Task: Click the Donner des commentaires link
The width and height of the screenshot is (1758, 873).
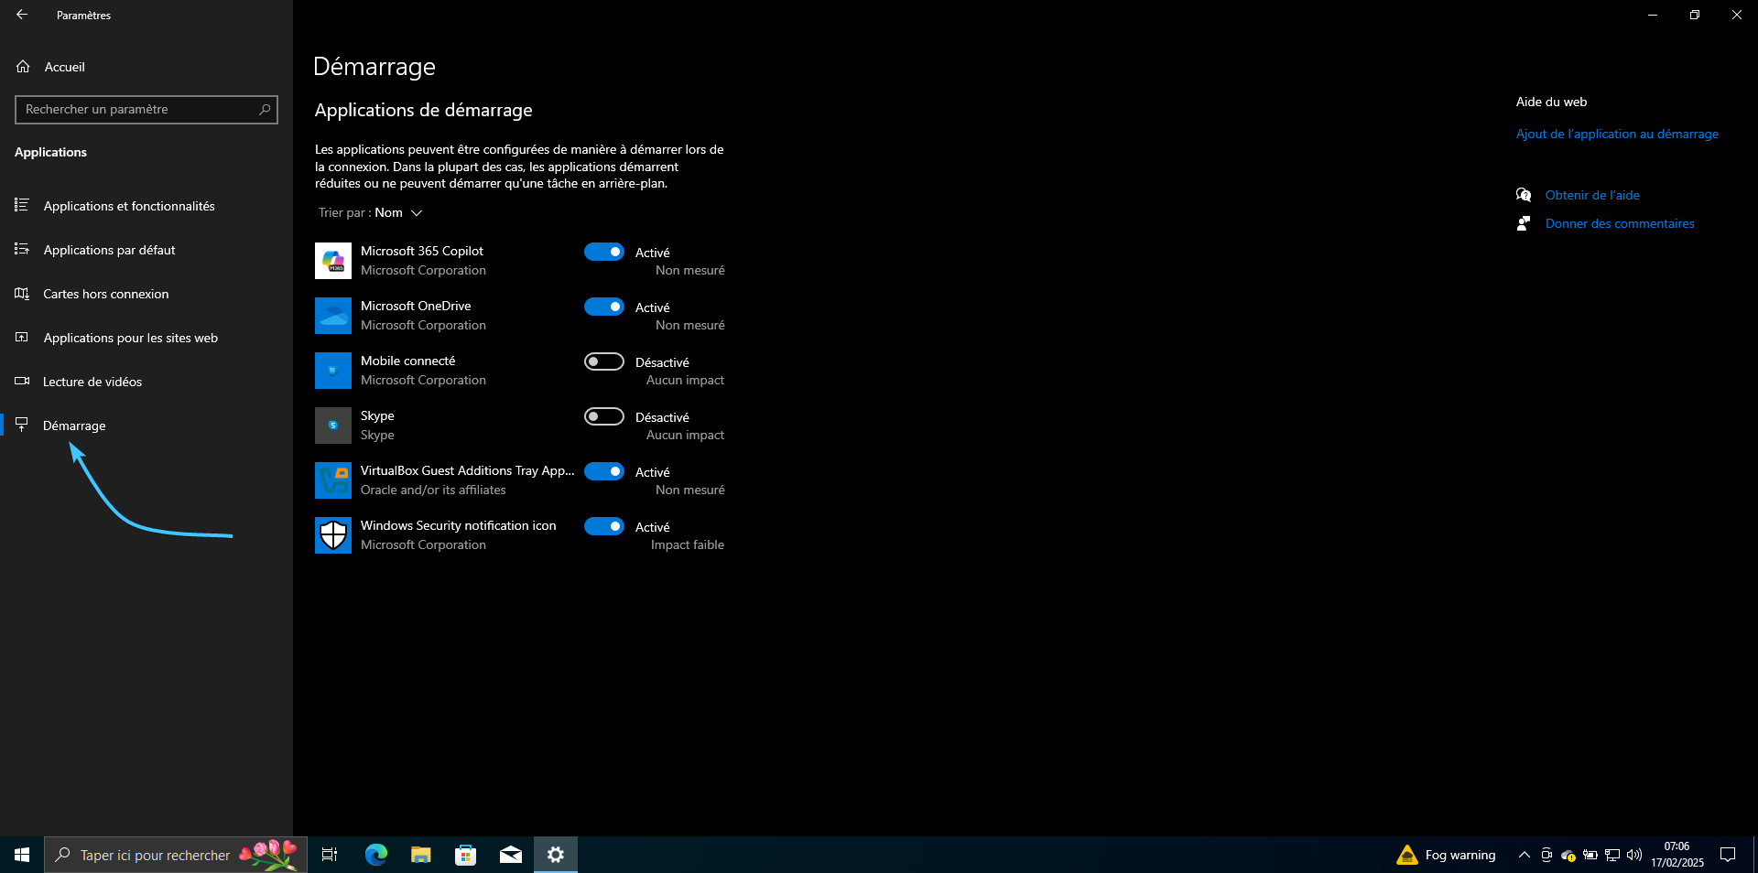Action: coord(1620,223)
